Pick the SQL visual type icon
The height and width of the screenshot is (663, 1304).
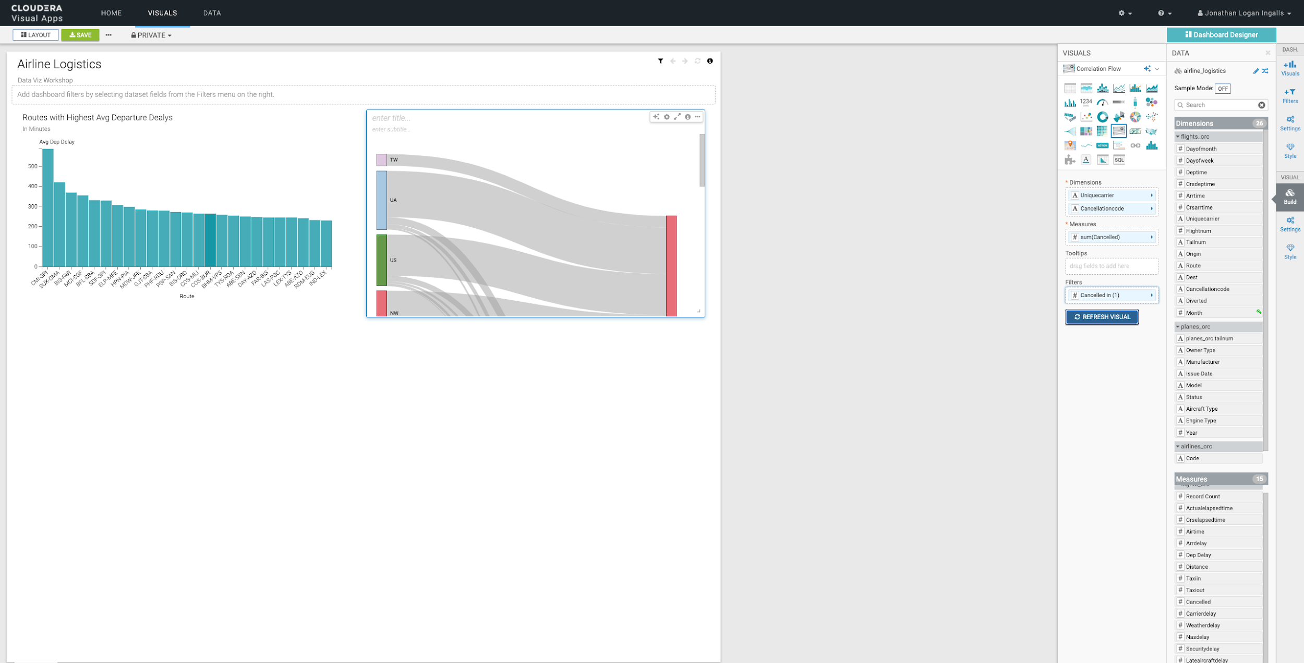(x=1119, y=159)
